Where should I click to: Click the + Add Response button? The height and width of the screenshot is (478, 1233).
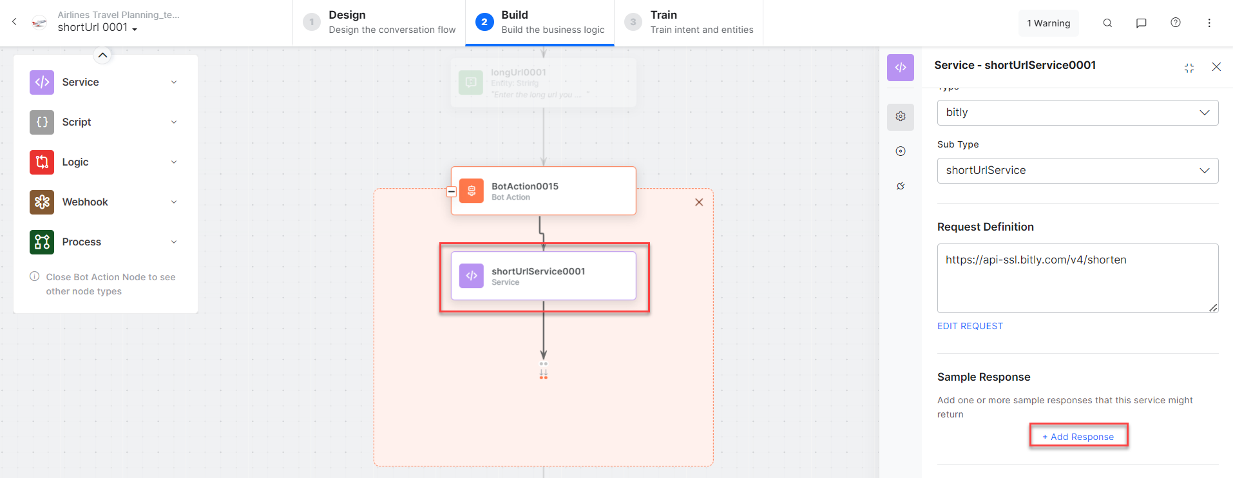(1078, 436)
